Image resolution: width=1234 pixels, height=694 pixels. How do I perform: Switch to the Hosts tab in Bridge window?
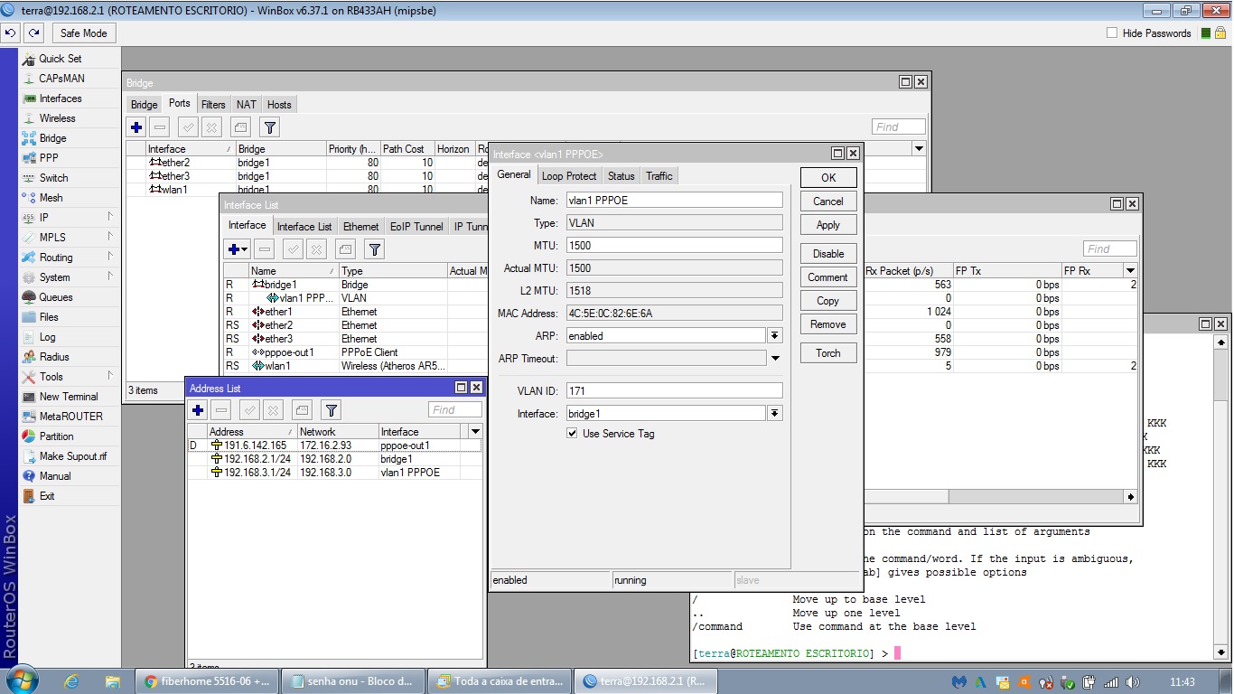point(279,105)
